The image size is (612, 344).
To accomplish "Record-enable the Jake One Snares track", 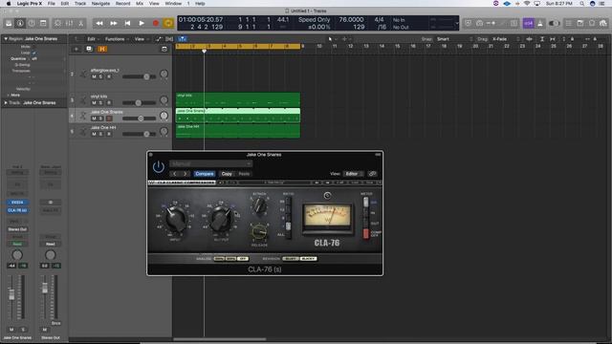I will [109, 118].
